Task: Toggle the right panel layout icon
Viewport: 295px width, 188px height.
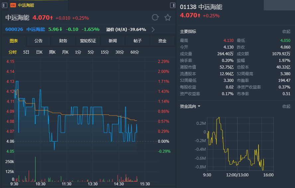Action: click(173, 5)
